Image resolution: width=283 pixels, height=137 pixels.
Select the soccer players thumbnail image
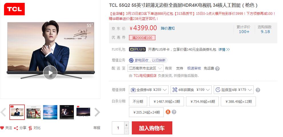pyautogui.click(x=34, y=112)
